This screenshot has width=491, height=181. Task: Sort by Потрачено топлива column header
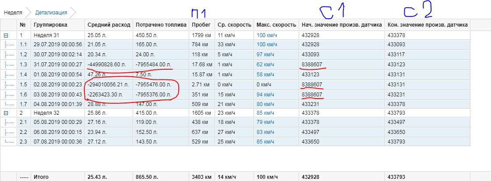pos(161,25)
